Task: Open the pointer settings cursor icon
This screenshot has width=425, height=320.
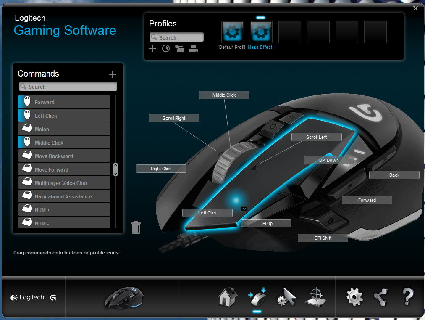Action: pyautogui.click(x=286, y=297)
